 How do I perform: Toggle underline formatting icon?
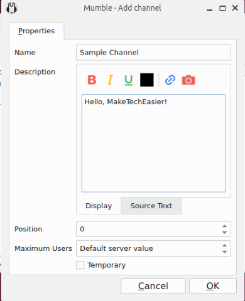click(x=128, y=80)
